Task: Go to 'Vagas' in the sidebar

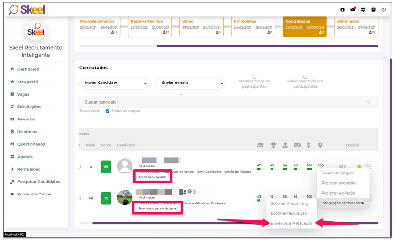Action: click(x=23, y=94)
